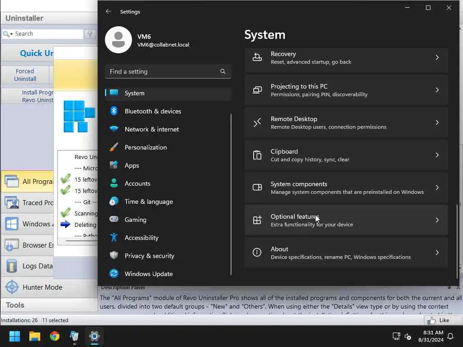Click Installations: 26 status text
The height and width of the screenshot is (347, 463).
tap(19, 320)
